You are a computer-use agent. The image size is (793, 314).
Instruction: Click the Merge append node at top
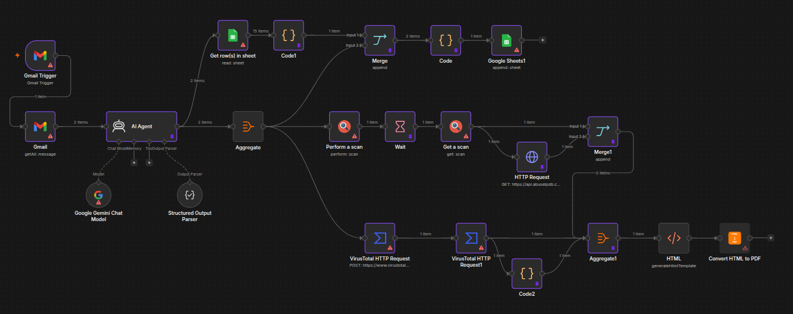click(x=379, y=40)
